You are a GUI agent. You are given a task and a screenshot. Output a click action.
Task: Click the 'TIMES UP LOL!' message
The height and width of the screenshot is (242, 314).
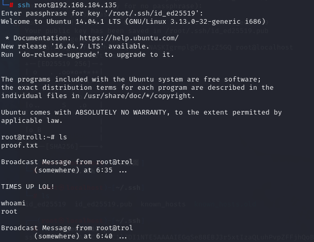(x=28, y=187)
